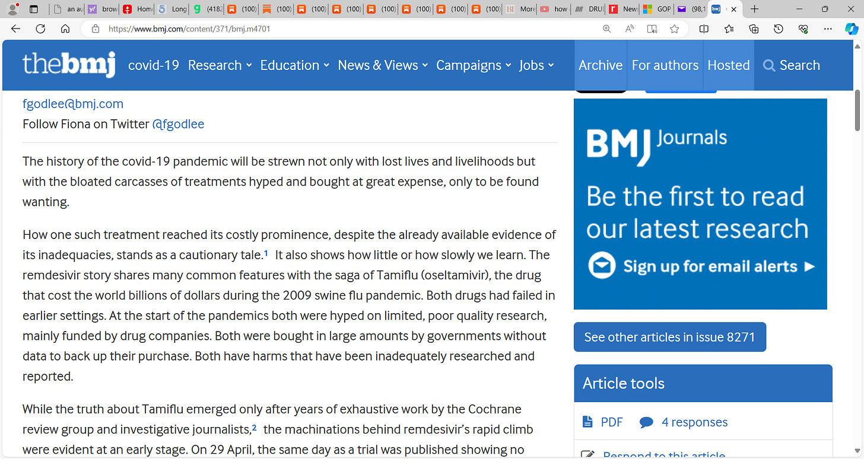Screen dimensions: 864x459
Task: View site information lock icon
Action: tap(94, 28)
